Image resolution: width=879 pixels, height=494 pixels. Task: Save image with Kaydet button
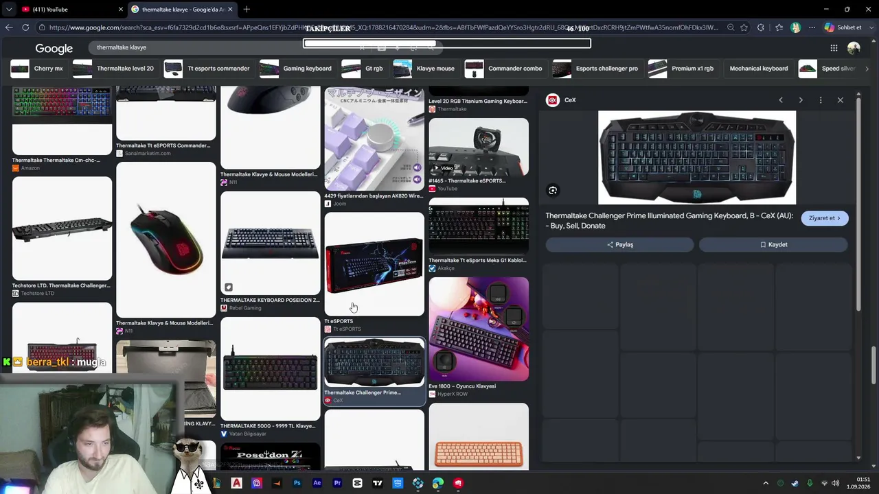pyautogui.click(x=773, y=245)
